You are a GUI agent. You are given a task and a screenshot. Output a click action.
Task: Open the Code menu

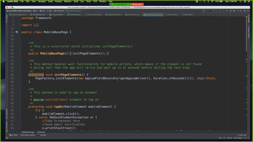click(50, 2)
